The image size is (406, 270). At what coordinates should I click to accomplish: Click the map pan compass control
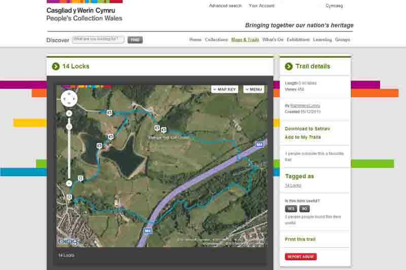pyautogui.click(x=69, y=98)
